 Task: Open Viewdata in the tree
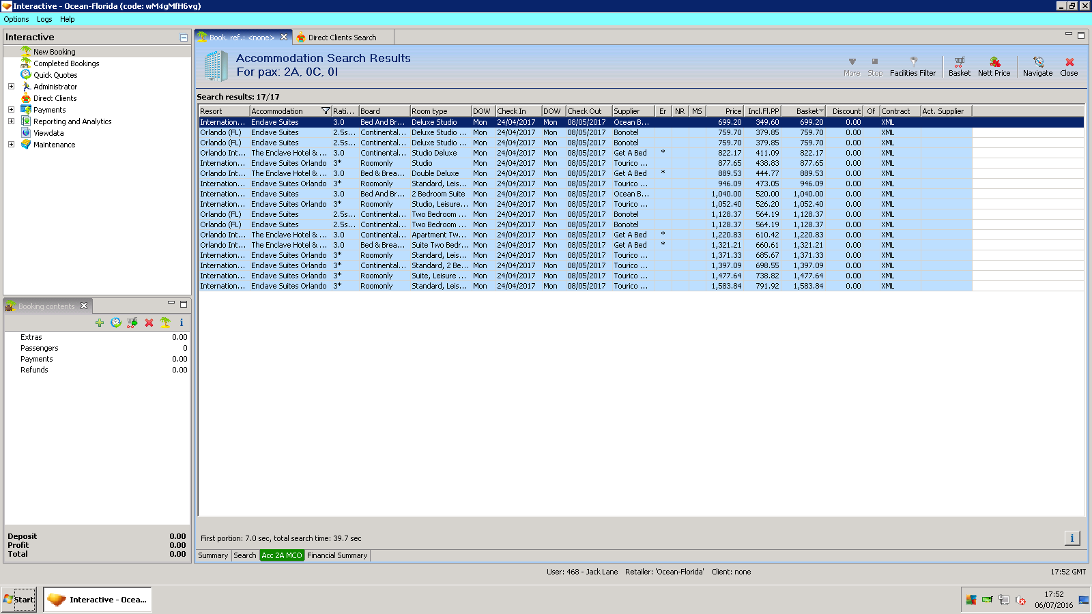pyautogui.click(x=48, y=133)
